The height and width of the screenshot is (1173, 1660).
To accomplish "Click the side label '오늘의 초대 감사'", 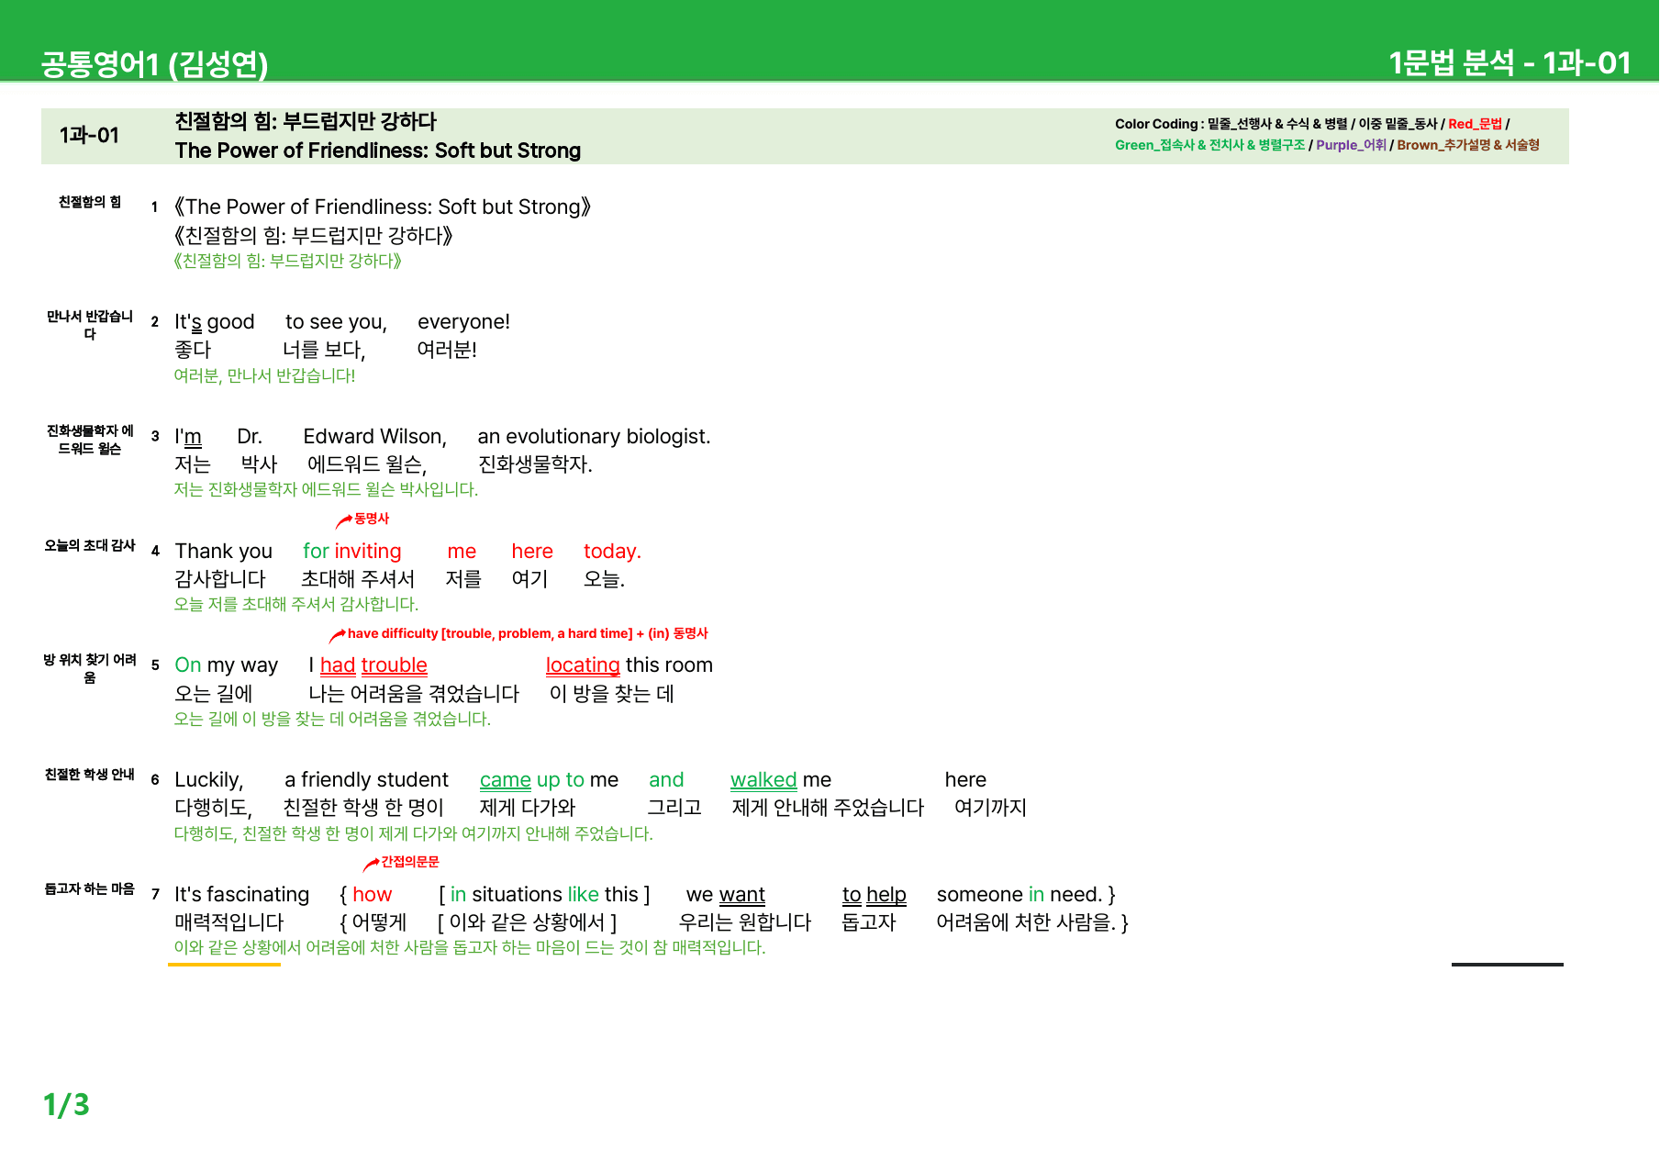I will point(90,545).
